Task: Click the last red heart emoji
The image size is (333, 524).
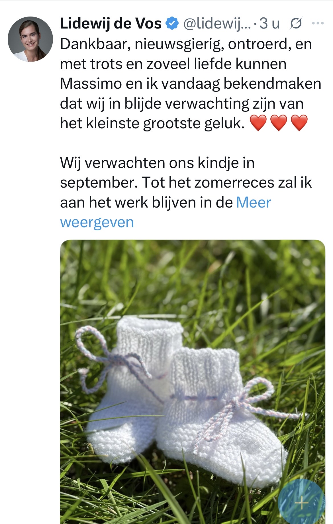Action: 299,123
